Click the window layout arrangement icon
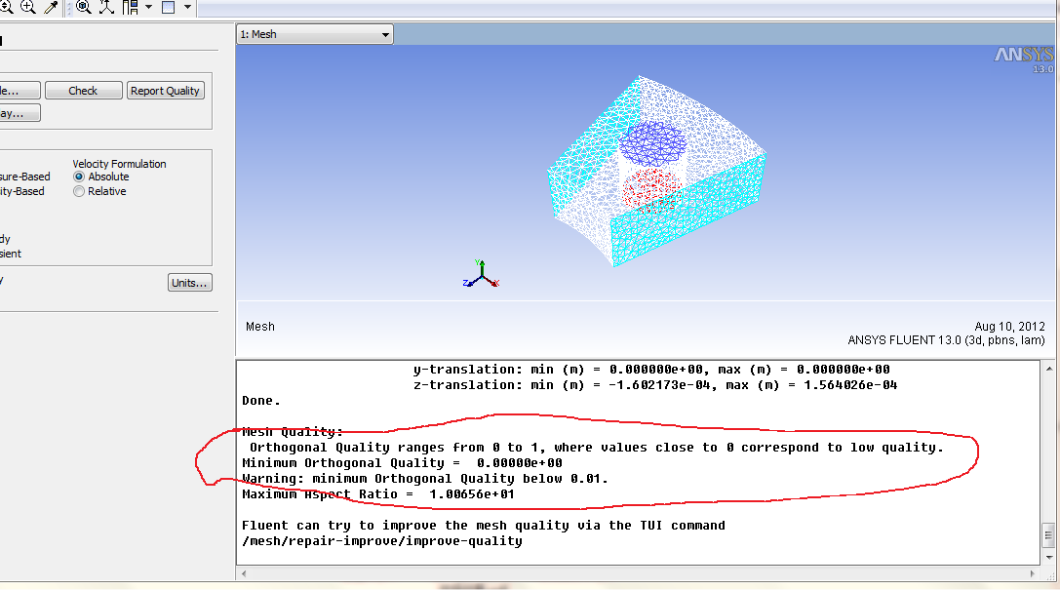 [x=129, y=7]
